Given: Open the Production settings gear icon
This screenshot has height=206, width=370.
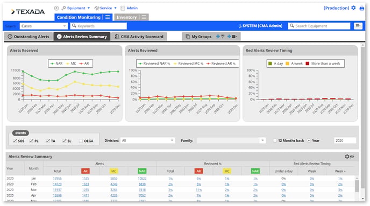Looking at the screenshot, I should pos(353,8).
